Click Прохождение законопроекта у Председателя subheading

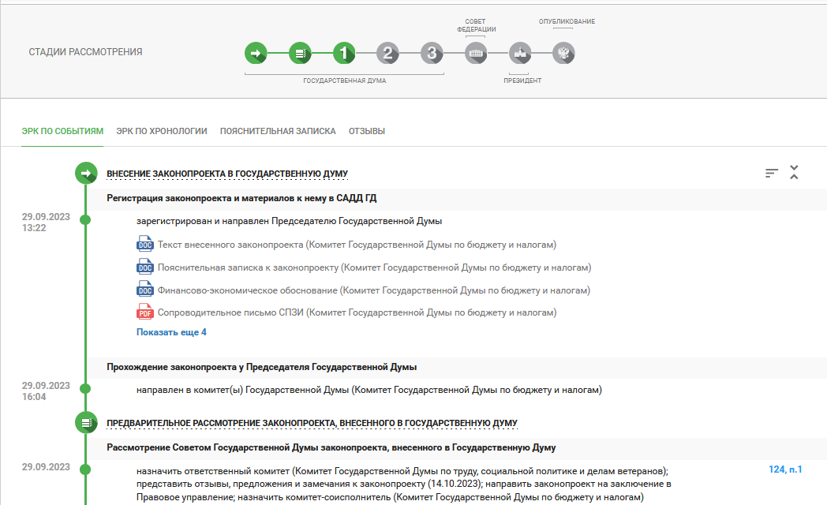point(262,367)
